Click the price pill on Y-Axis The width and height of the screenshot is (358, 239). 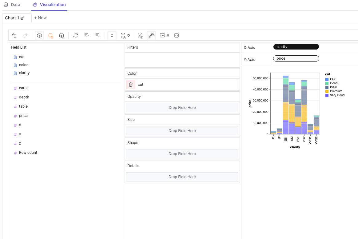(x=296, y=58)
